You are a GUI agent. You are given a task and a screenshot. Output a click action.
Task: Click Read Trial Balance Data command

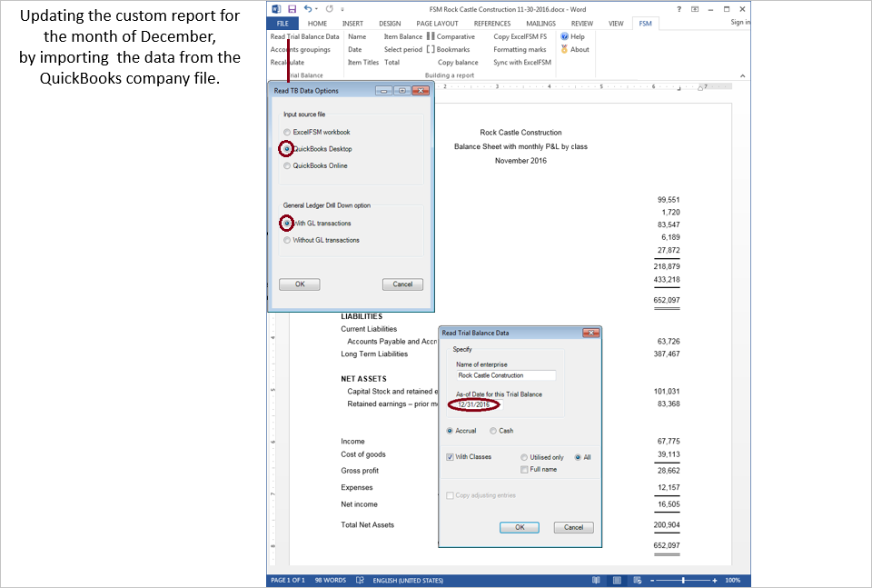coord(305,36)
